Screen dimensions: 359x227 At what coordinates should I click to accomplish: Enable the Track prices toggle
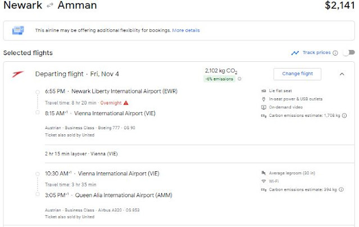[349, 53]
